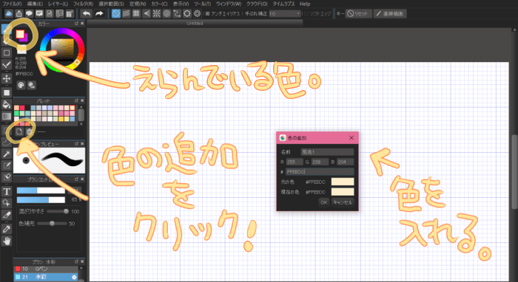
Task: Click the 名前 name input field
Action: click(327, 152)
